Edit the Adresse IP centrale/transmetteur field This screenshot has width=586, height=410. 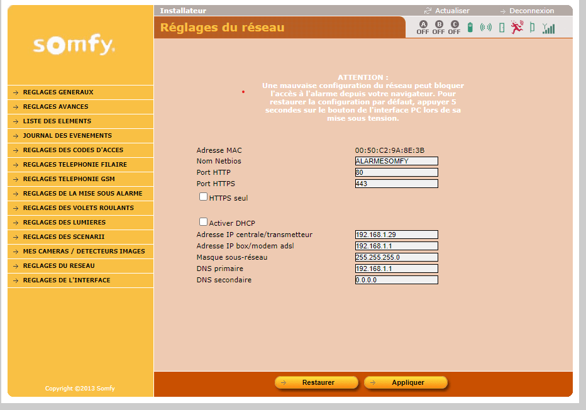point(397,235)
